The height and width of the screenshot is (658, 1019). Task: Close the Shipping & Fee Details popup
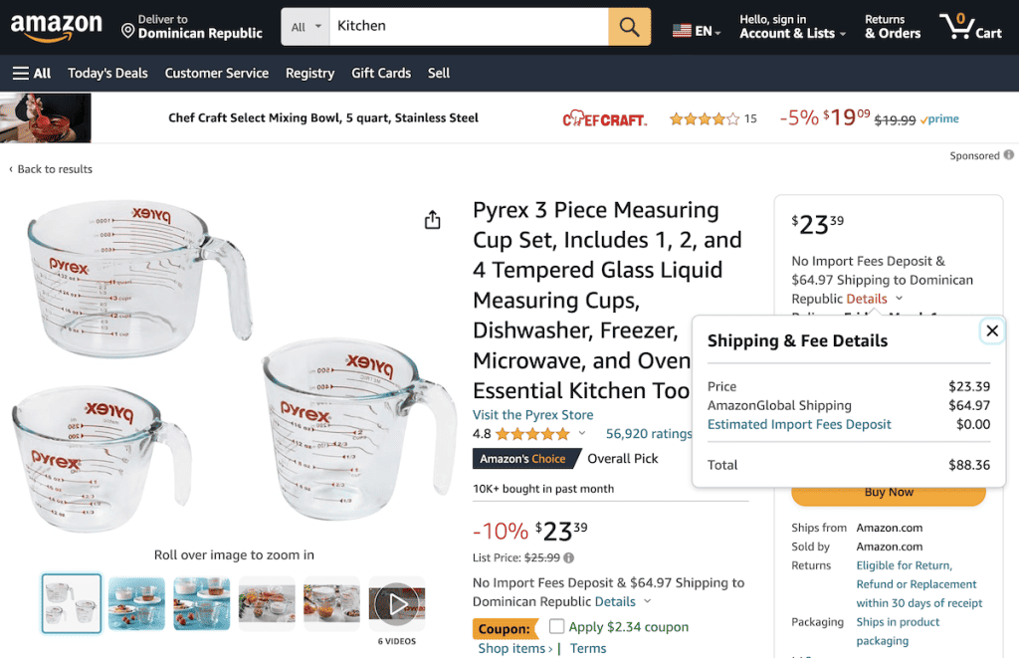coord(992,330)
